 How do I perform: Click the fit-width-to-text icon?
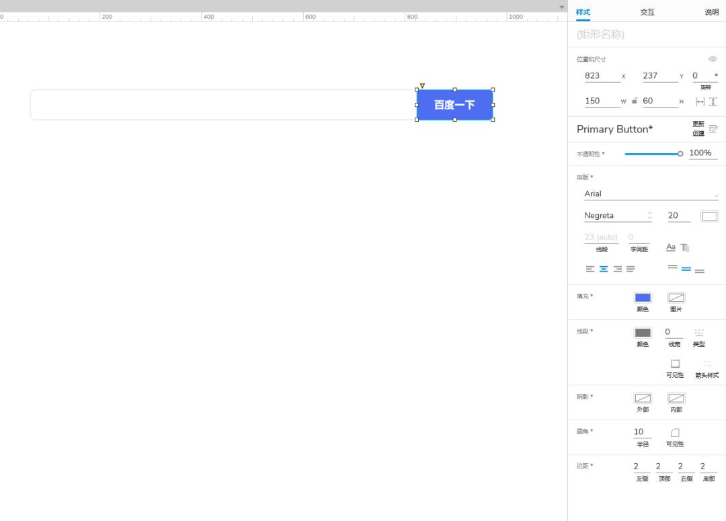click(x=700, y=102)
